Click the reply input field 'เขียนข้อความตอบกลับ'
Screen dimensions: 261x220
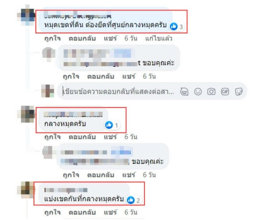pos(118,92)
